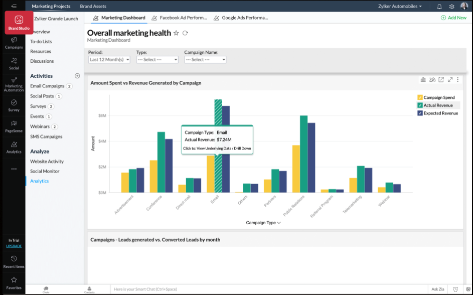Change chart type using the bar chart icon
The image size is (473, 295).
coord(423,80)
